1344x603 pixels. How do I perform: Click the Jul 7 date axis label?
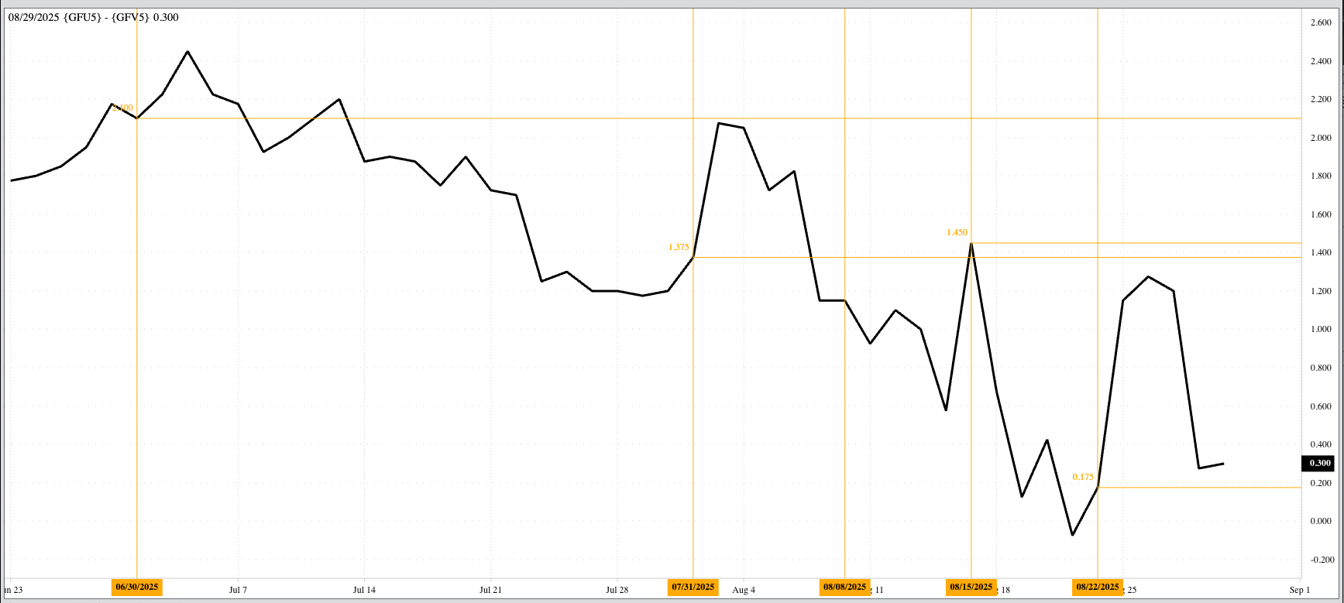coord(238,590)
